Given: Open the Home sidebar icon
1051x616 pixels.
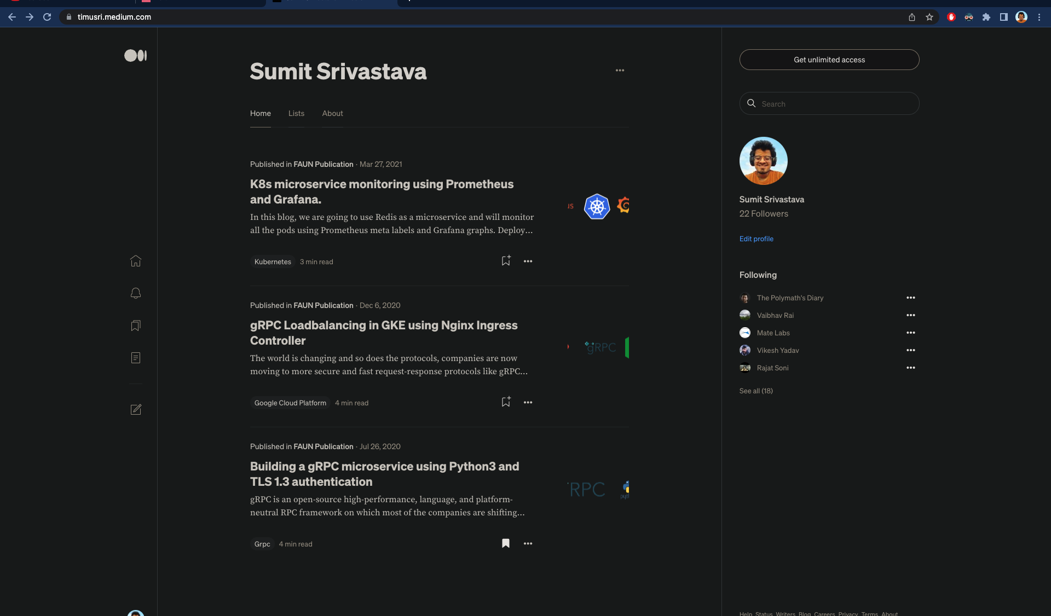Looking at the screenshot, I should (136, 261).
